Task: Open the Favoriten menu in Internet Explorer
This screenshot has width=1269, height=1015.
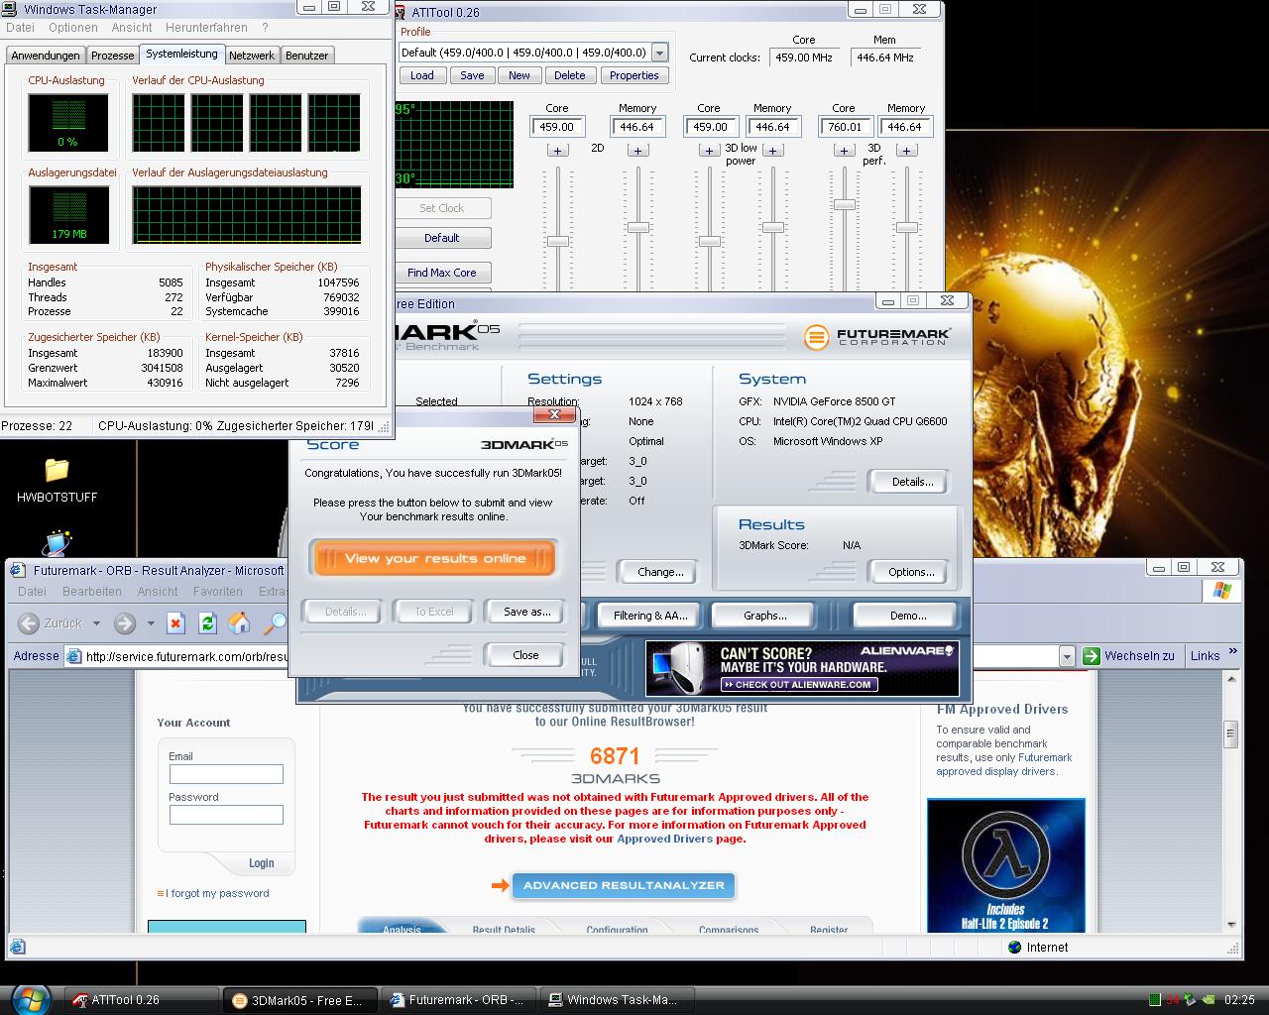Action: [218, 592]
